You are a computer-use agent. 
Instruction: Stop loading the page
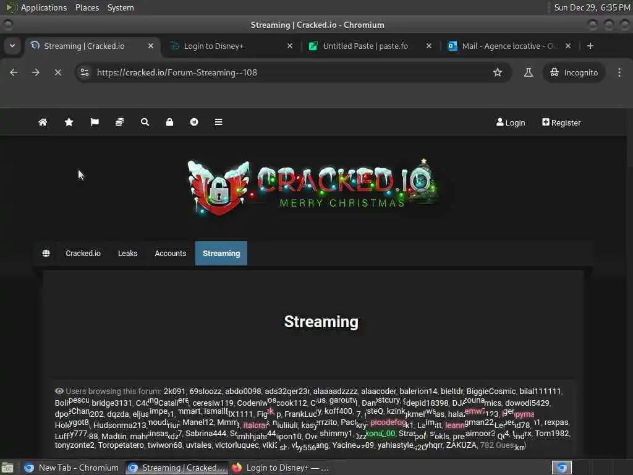[x=58, y=72]
